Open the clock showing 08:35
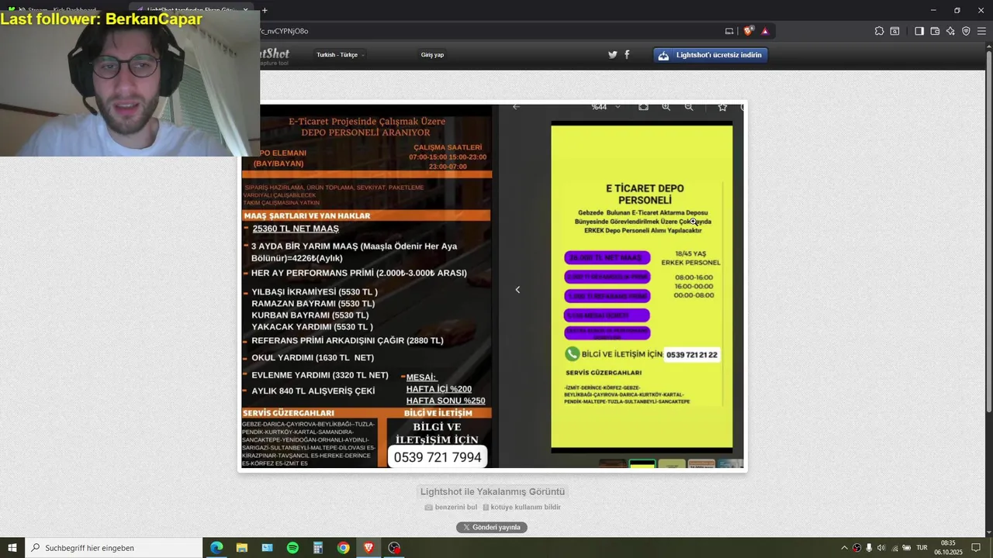This screenshot has height=558, width=993. [948, 547]
